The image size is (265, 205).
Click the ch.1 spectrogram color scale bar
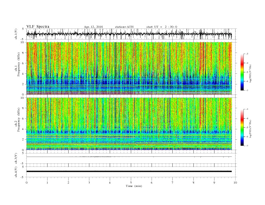point(242,72)
